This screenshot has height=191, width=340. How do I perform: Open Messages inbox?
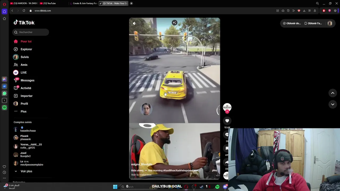(x=27, y=80)
